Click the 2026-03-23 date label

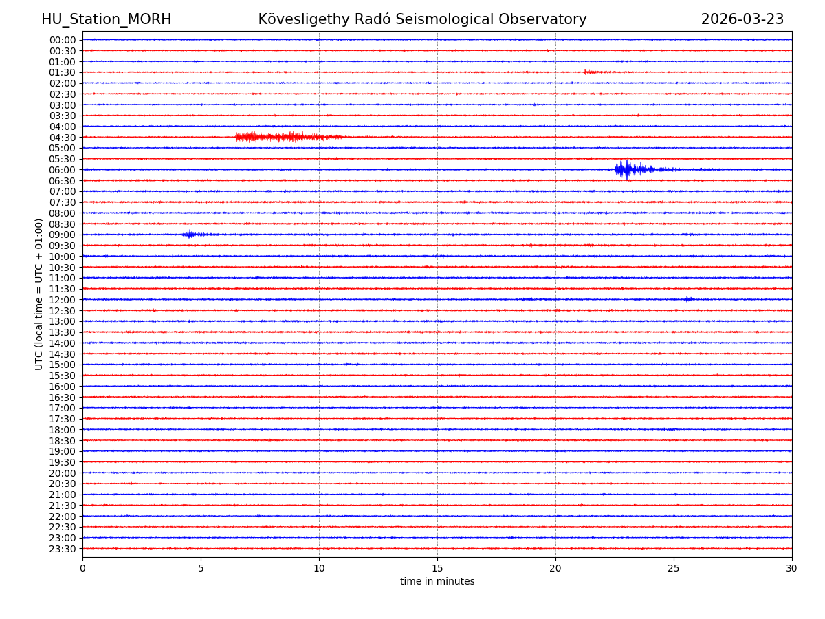click(x=742, y=19)
